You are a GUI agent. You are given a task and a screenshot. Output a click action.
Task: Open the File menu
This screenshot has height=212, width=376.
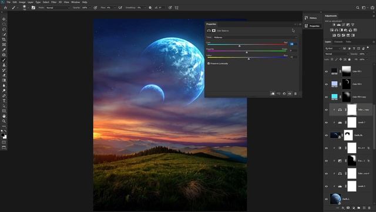coord(9,2)
